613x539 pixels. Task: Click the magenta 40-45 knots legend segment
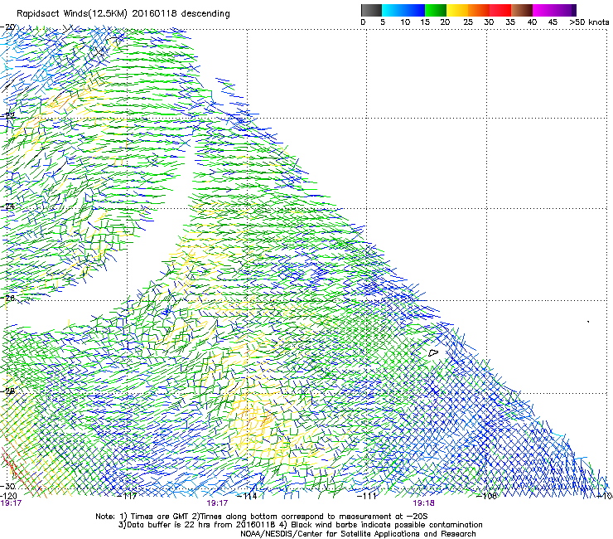pos(543,10)
